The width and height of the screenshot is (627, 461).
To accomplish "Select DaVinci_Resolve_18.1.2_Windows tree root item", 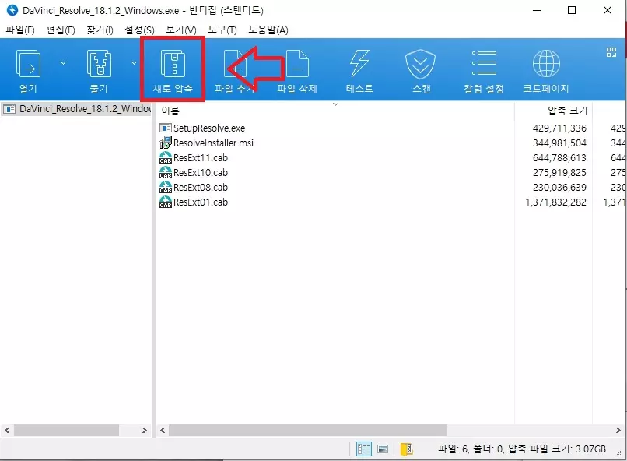I will [76, 109].
